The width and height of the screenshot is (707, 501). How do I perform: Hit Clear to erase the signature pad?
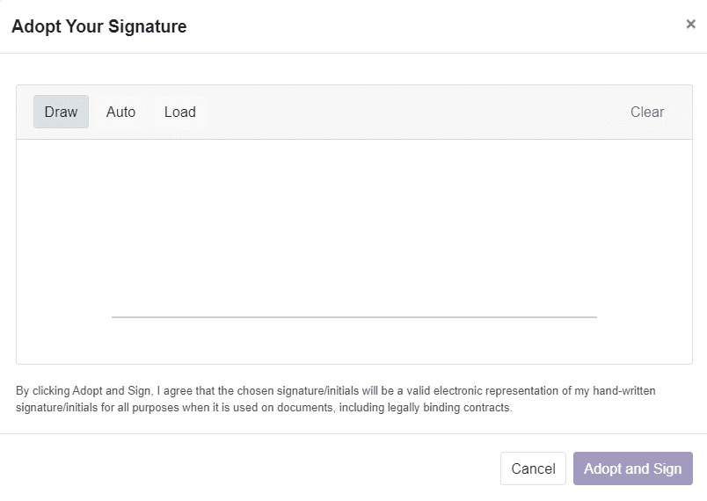pos(647,112)
